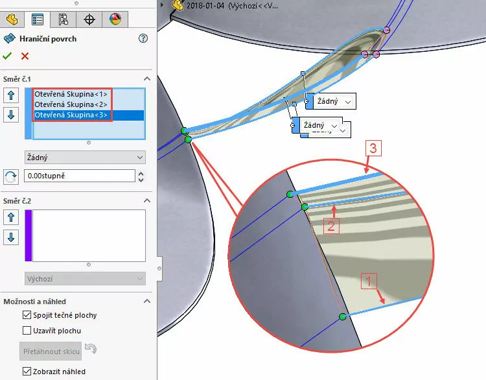Move selection up in Směr č.2

[x=11, y=217]
